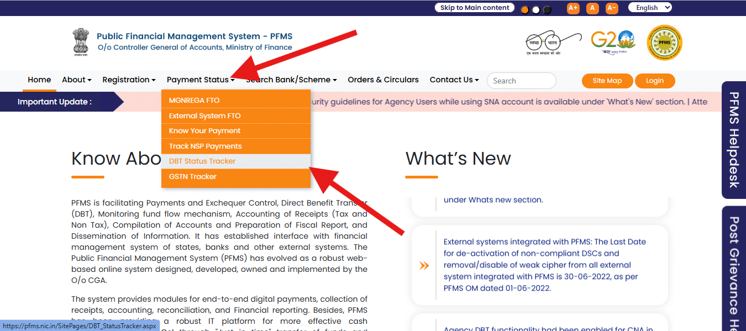Reset font size with A button
This screenshot has height=331, width=746.
pos(592,8)
